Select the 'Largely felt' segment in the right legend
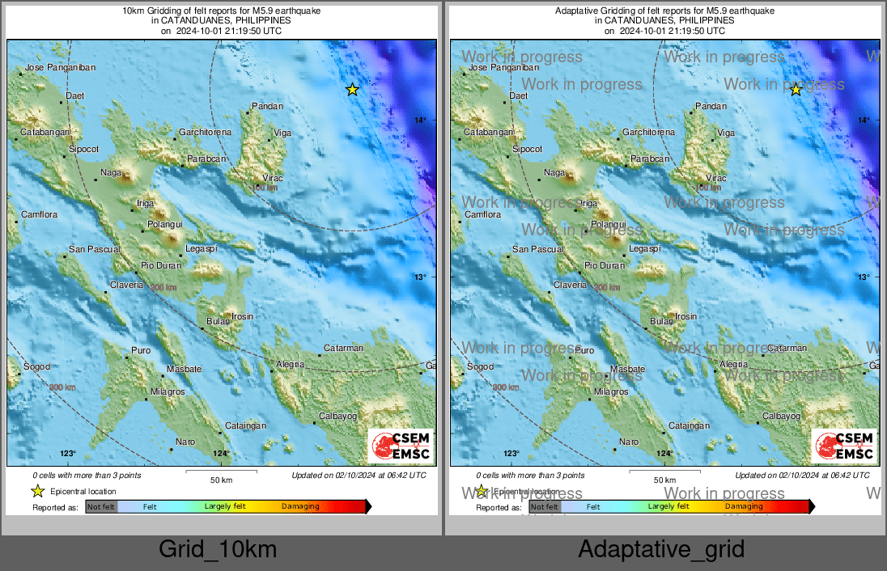This screenshot has height=571, width=887. 668,507
